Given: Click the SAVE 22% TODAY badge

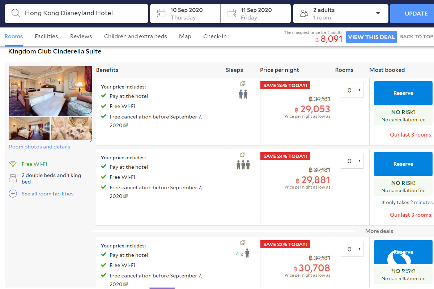Looking at the screenshot, I should pos(285,244).
